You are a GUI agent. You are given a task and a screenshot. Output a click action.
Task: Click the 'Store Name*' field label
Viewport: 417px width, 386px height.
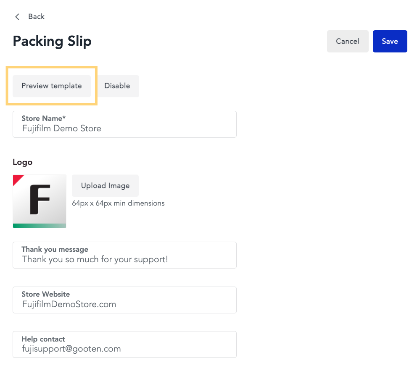tap(44, 118)
